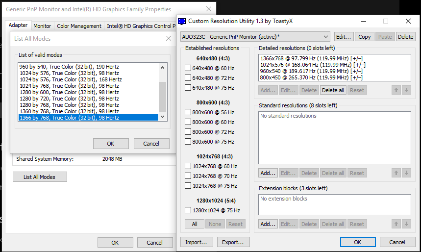
Task: Enable 800x600 @ 75 Hz checkbox
Action: click(188, 142)
